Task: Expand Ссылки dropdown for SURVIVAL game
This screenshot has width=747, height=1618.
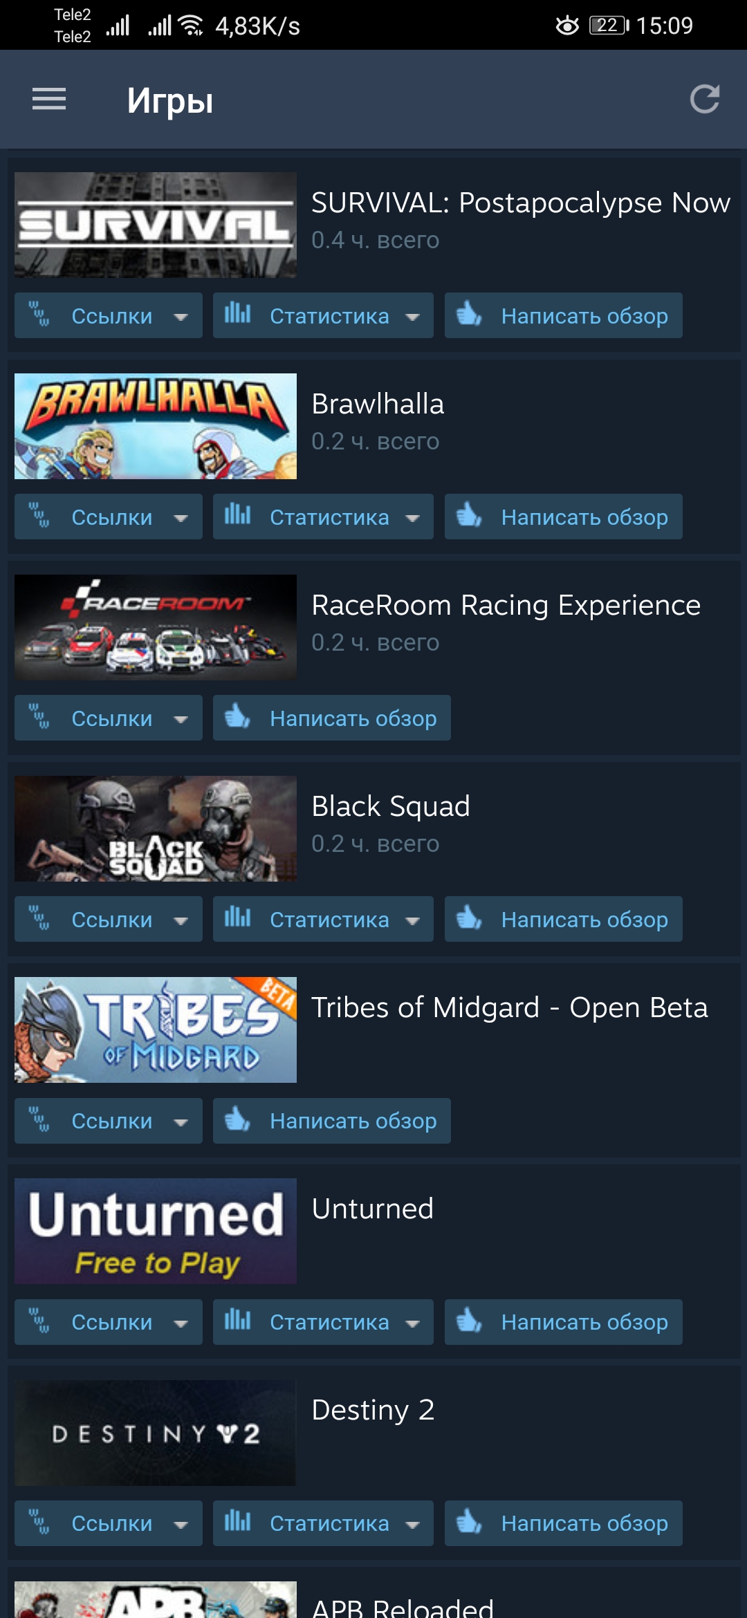Action: coord(109,315)
